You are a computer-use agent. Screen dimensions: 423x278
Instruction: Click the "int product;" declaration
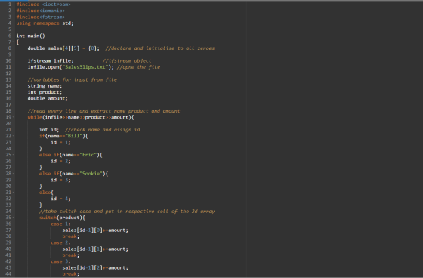coord(45,92)
